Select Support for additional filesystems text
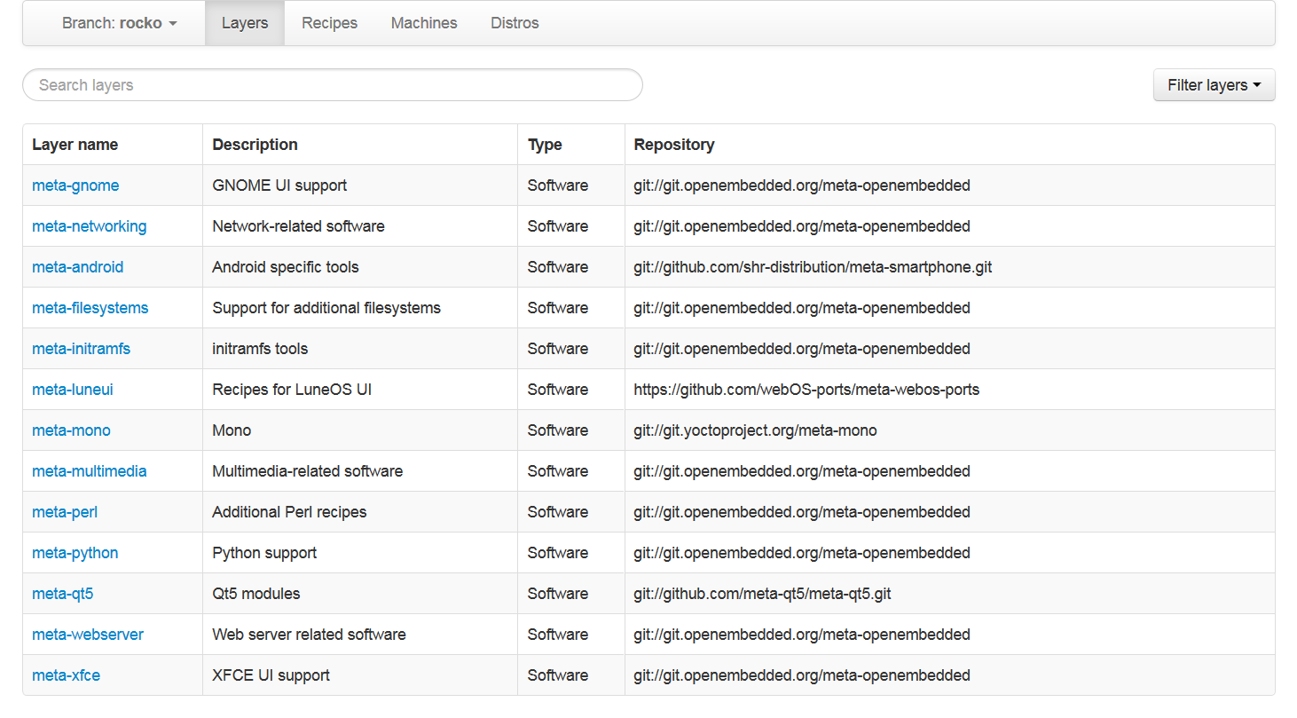The image size is (1297, 718). pos(326,308)
